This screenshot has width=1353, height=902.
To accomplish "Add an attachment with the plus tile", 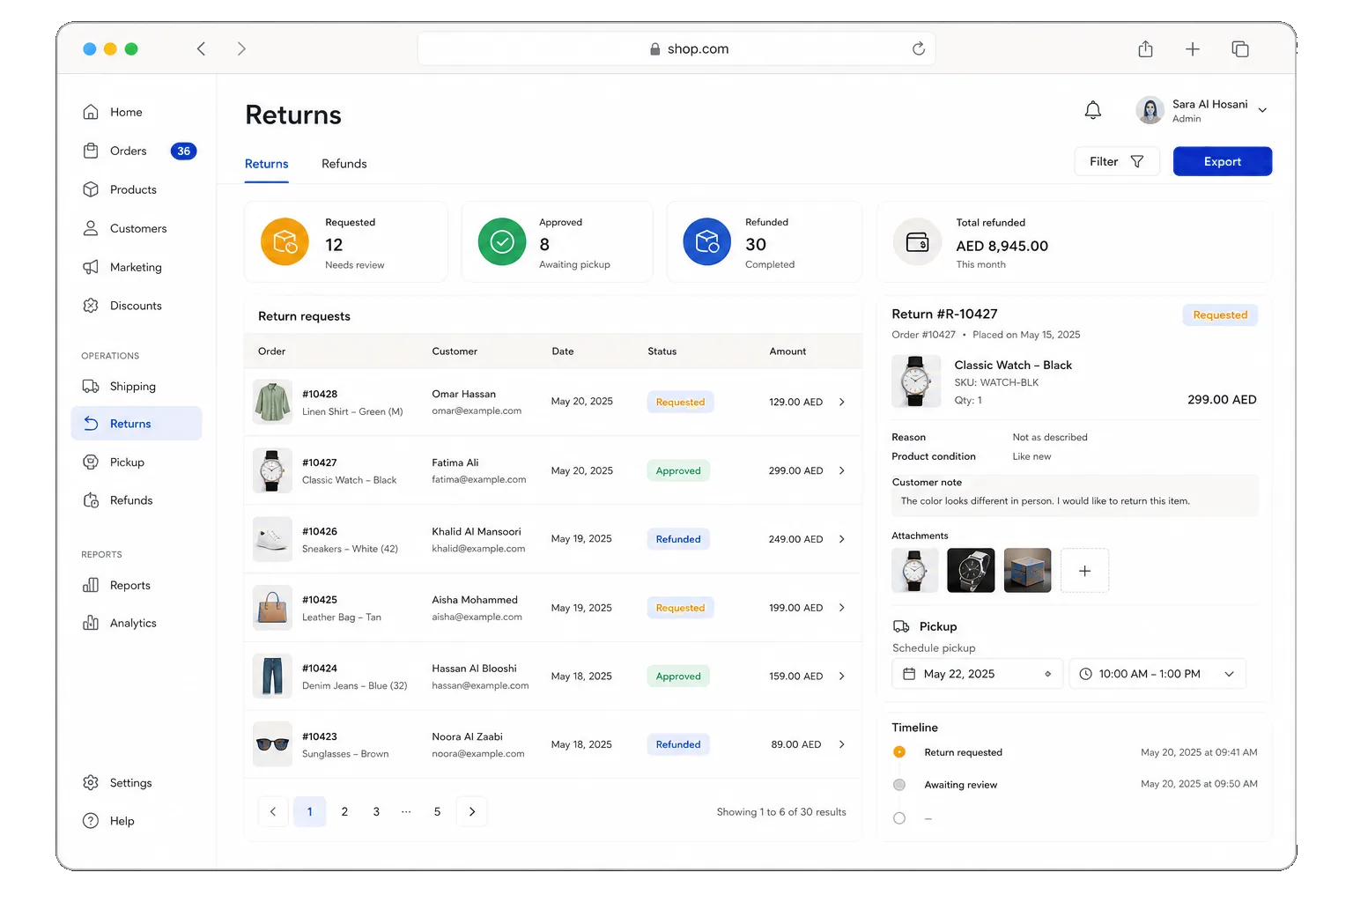I will click(x=1084, y=571).
